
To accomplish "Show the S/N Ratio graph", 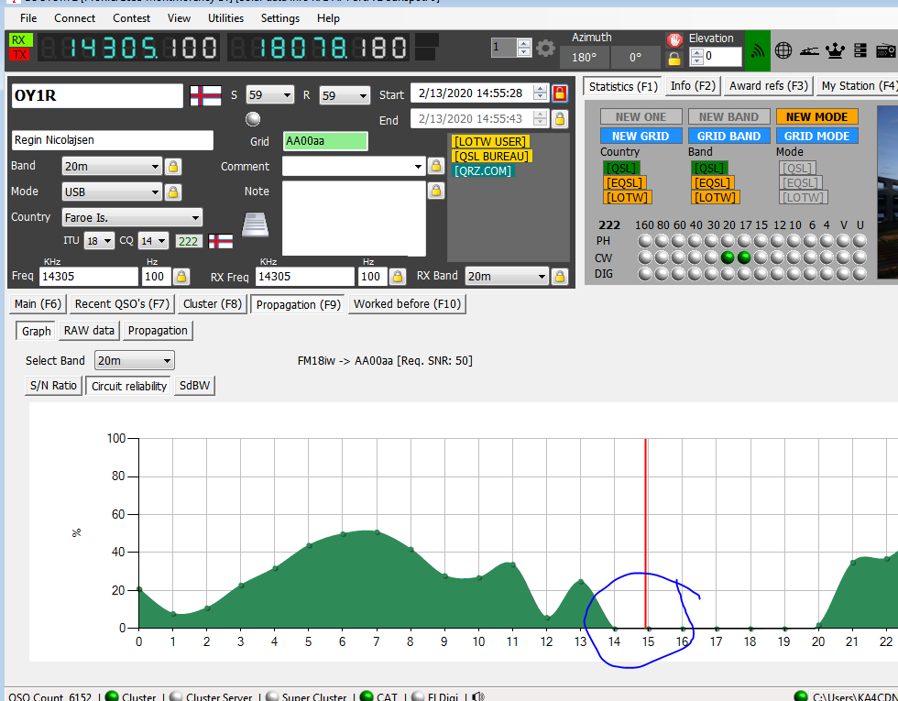I will [x=53, y=386].
